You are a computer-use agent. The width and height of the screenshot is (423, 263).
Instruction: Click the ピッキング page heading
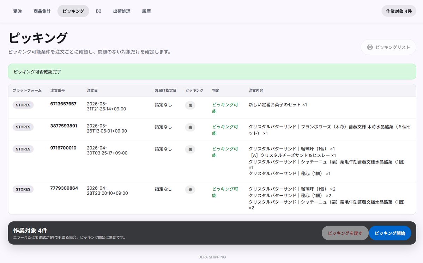(x=38, y=38)
